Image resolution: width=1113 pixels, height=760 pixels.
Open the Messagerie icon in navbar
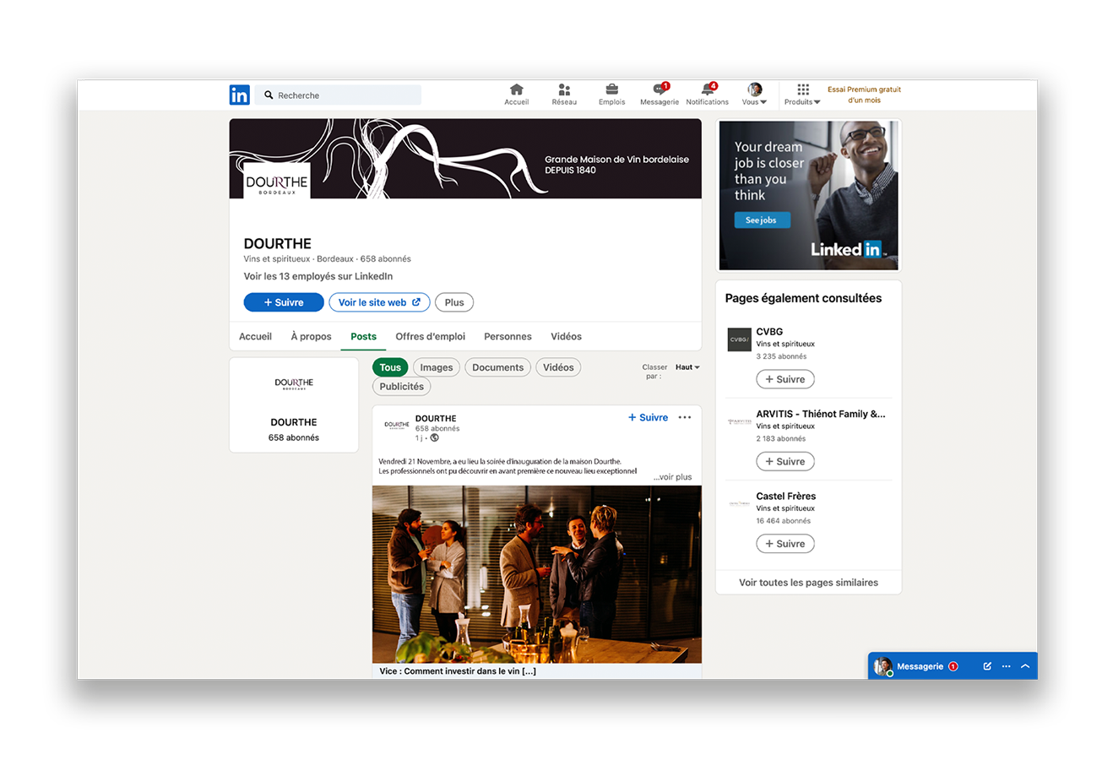(x=659, y=90)
